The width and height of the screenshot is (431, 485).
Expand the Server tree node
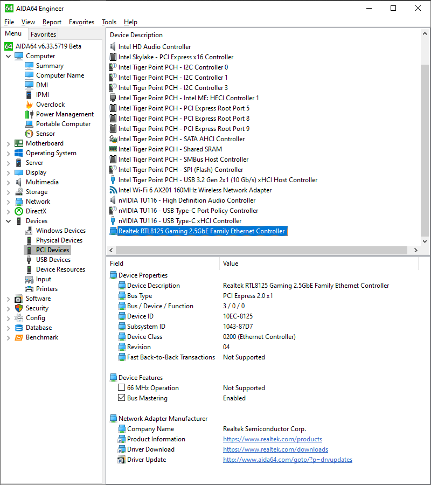tap(8, 163)
